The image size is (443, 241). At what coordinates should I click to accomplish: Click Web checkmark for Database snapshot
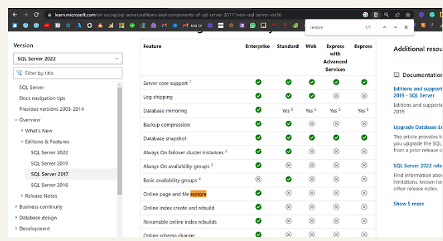tap(311, 138)
